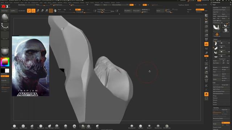
Task: Collapse the Subtool section header
Action: (x=215, y=39)
